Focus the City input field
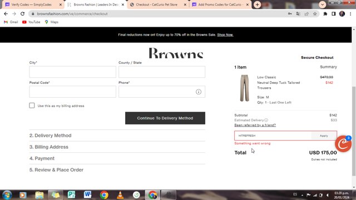356x200 pixels. [x=73, y=72]
